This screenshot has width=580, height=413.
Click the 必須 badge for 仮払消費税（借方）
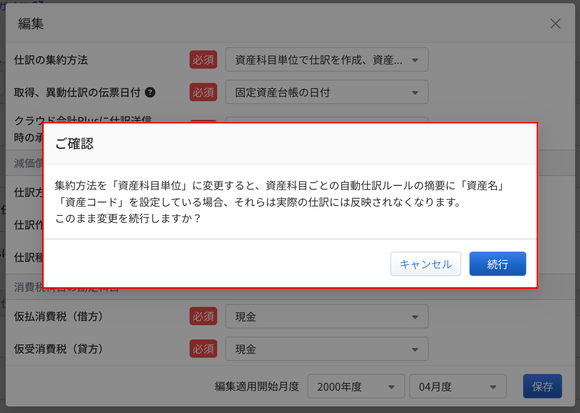(x=203, y=316)
